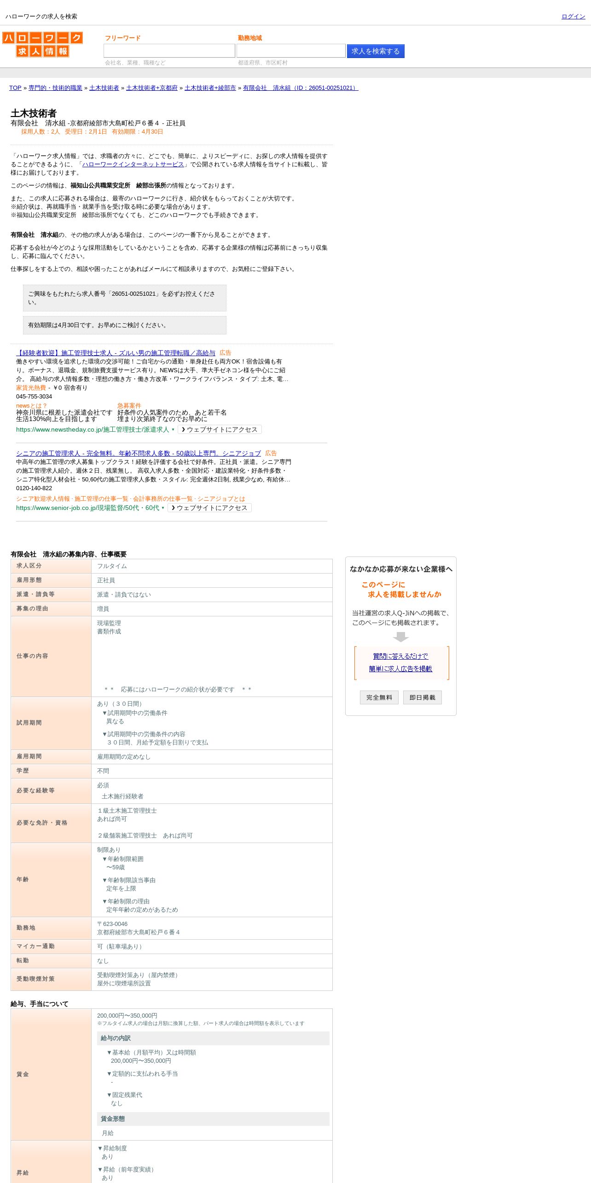Click 施工管理の仕事一覧 ad sublink
The width and height of the screenshot is (591, 1183).
pyautogui.click(x=101, y=499)
